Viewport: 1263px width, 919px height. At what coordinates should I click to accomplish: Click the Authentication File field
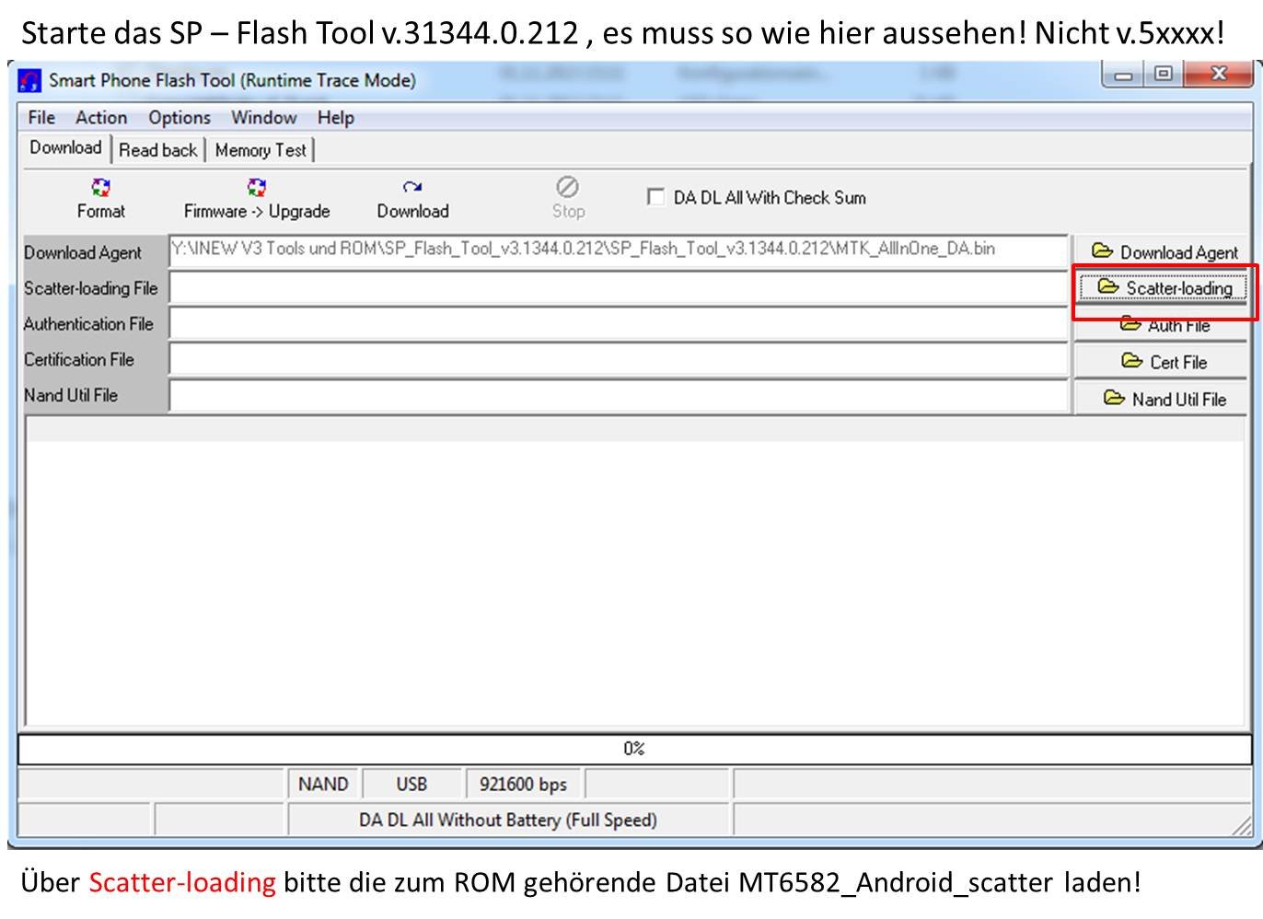(x=619, y=324)
